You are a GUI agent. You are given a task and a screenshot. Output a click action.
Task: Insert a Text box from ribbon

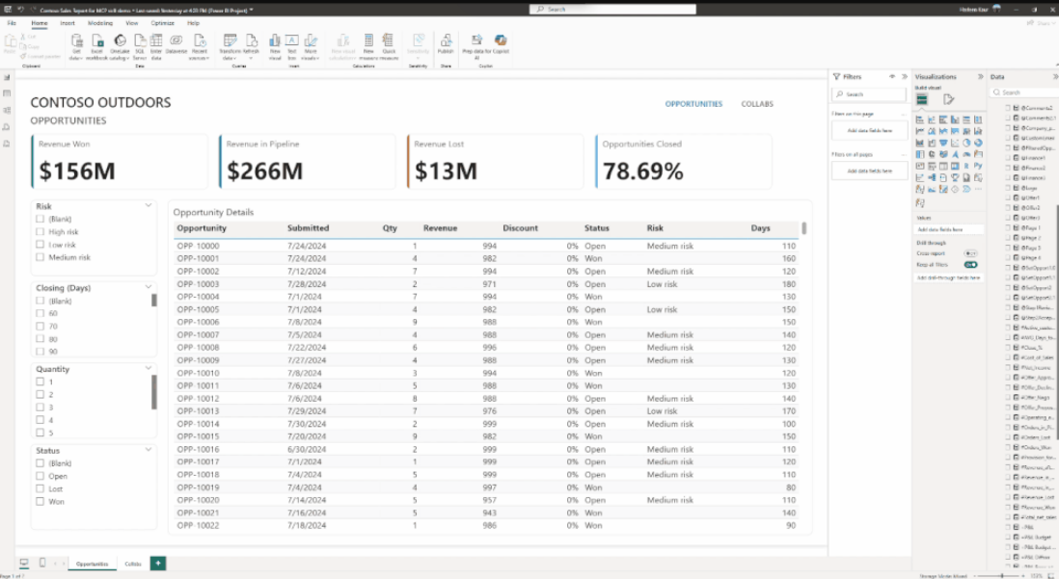point(292,46)
